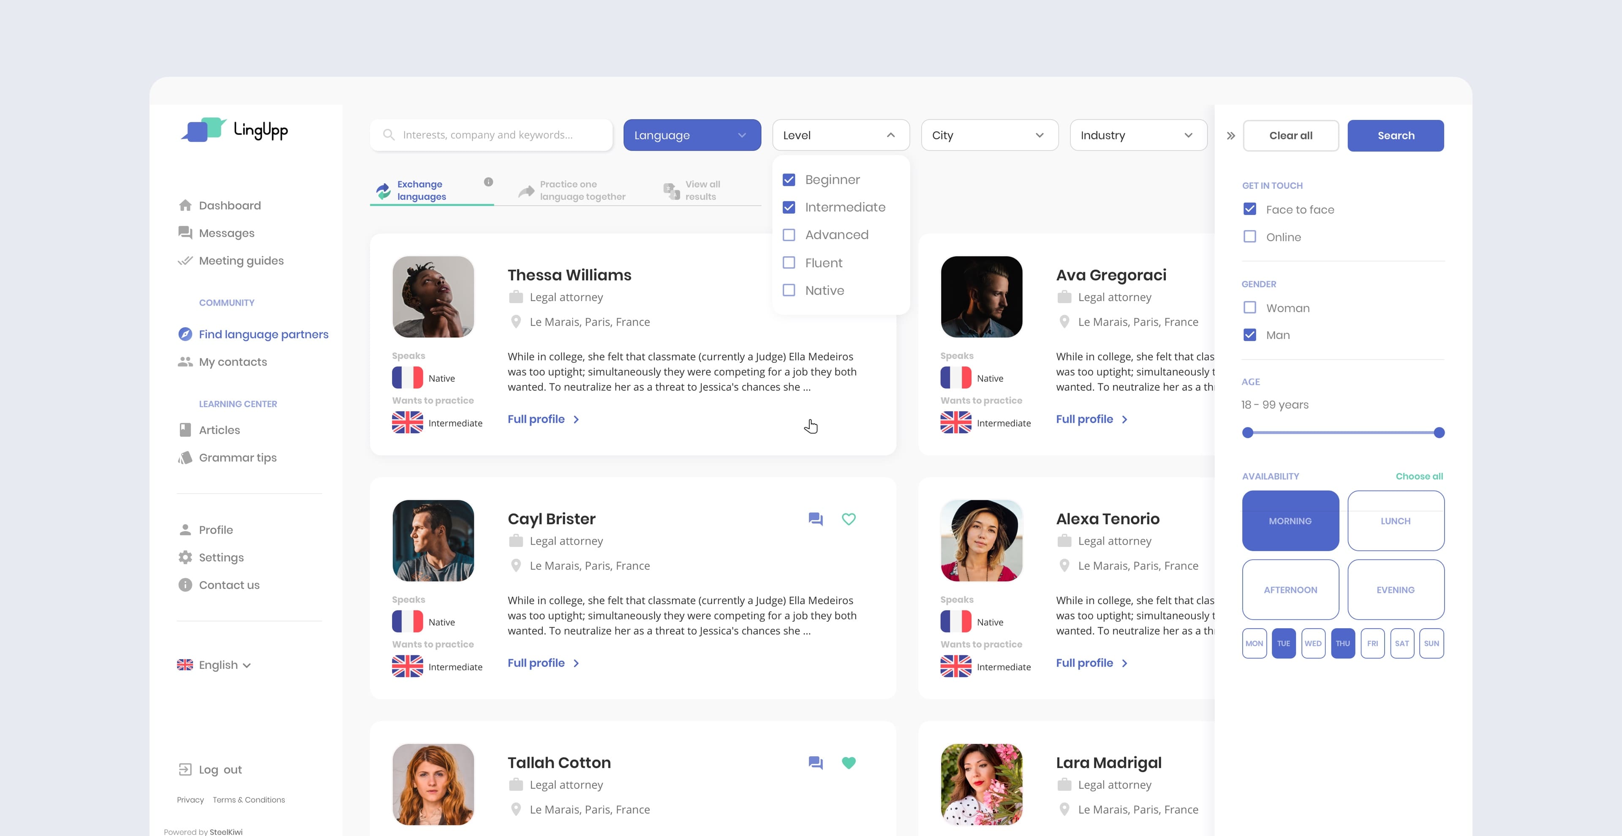This screenshot has height=836, width=1622.
Task: Open My contacts people icon
Action: [185, 362]
